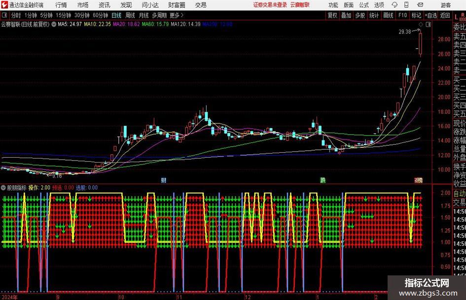Click the 操作: 2.00 indicator value

[39, 188]
